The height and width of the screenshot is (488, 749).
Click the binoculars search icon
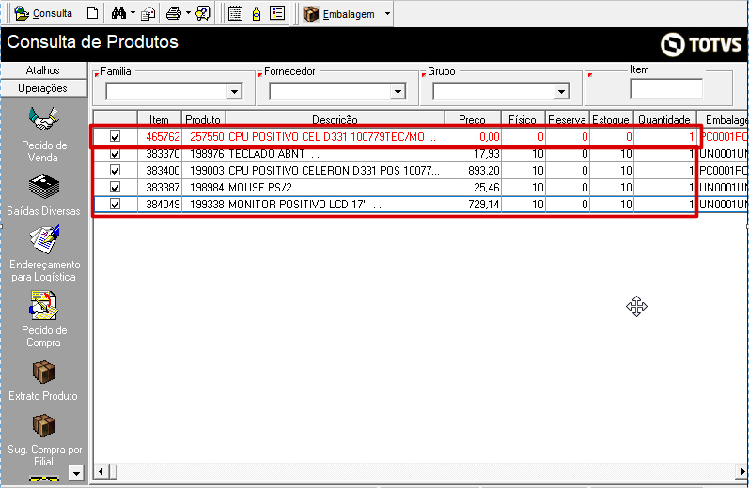(118, 13)
